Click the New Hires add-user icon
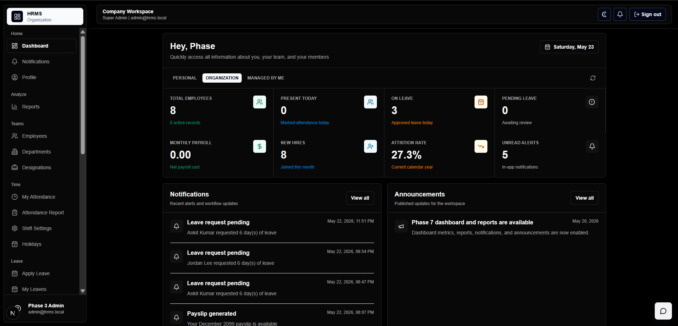The height and width of the screenshot is (326, 678). 370,146
